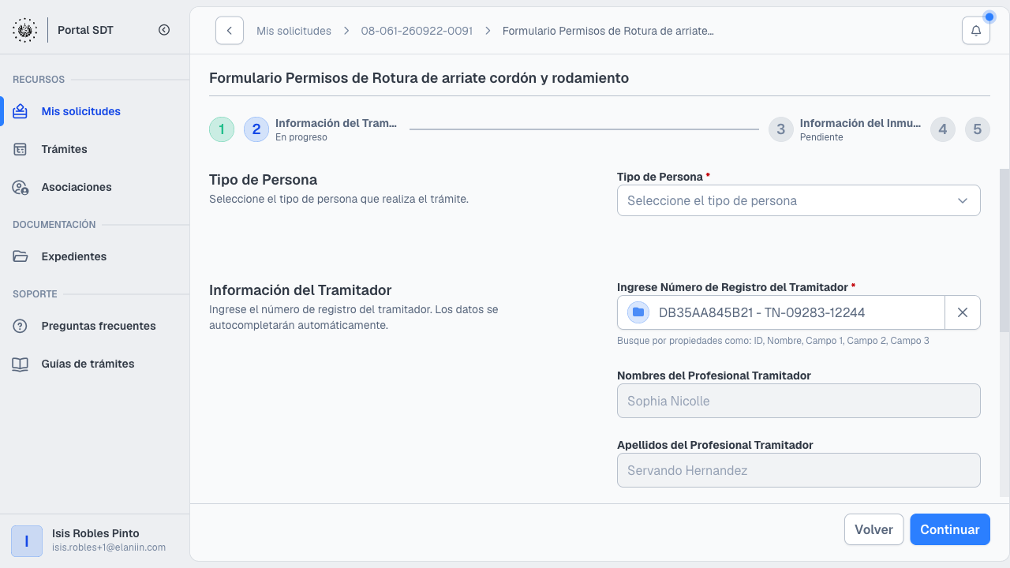Jump to step 5 in the stepper
1010x568 pixels.
(977, 129)
